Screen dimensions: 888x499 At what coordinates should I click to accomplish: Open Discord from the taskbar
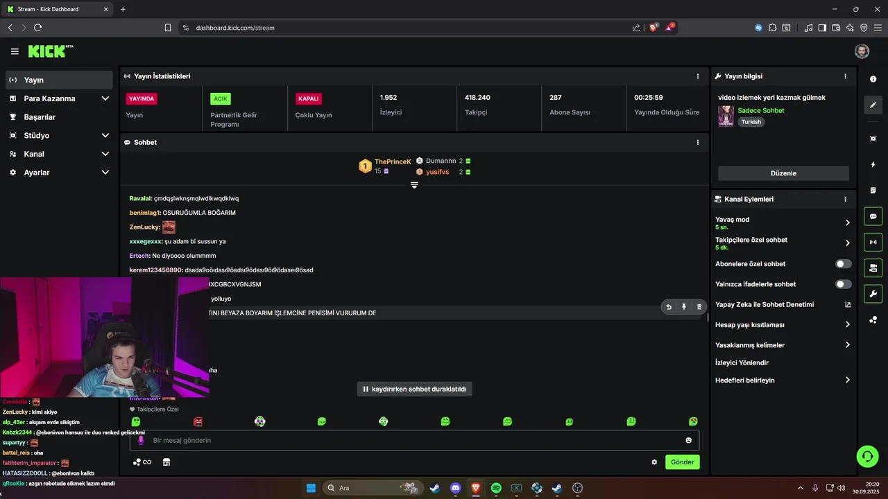tap(455, 488)
